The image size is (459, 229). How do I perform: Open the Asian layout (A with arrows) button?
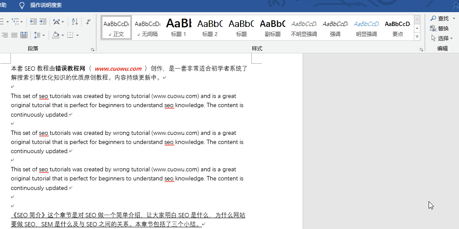pyautogui.click(x=56, y=21)
